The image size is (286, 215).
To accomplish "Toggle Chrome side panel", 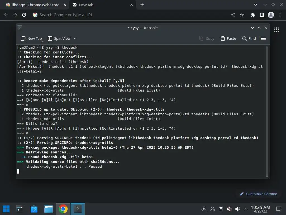I will 262,15.
